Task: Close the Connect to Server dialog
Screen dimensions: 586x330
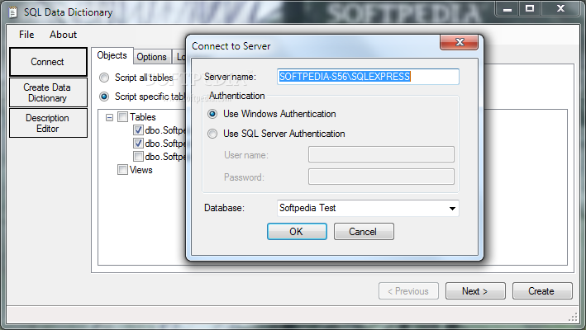Action: (460, 42)
